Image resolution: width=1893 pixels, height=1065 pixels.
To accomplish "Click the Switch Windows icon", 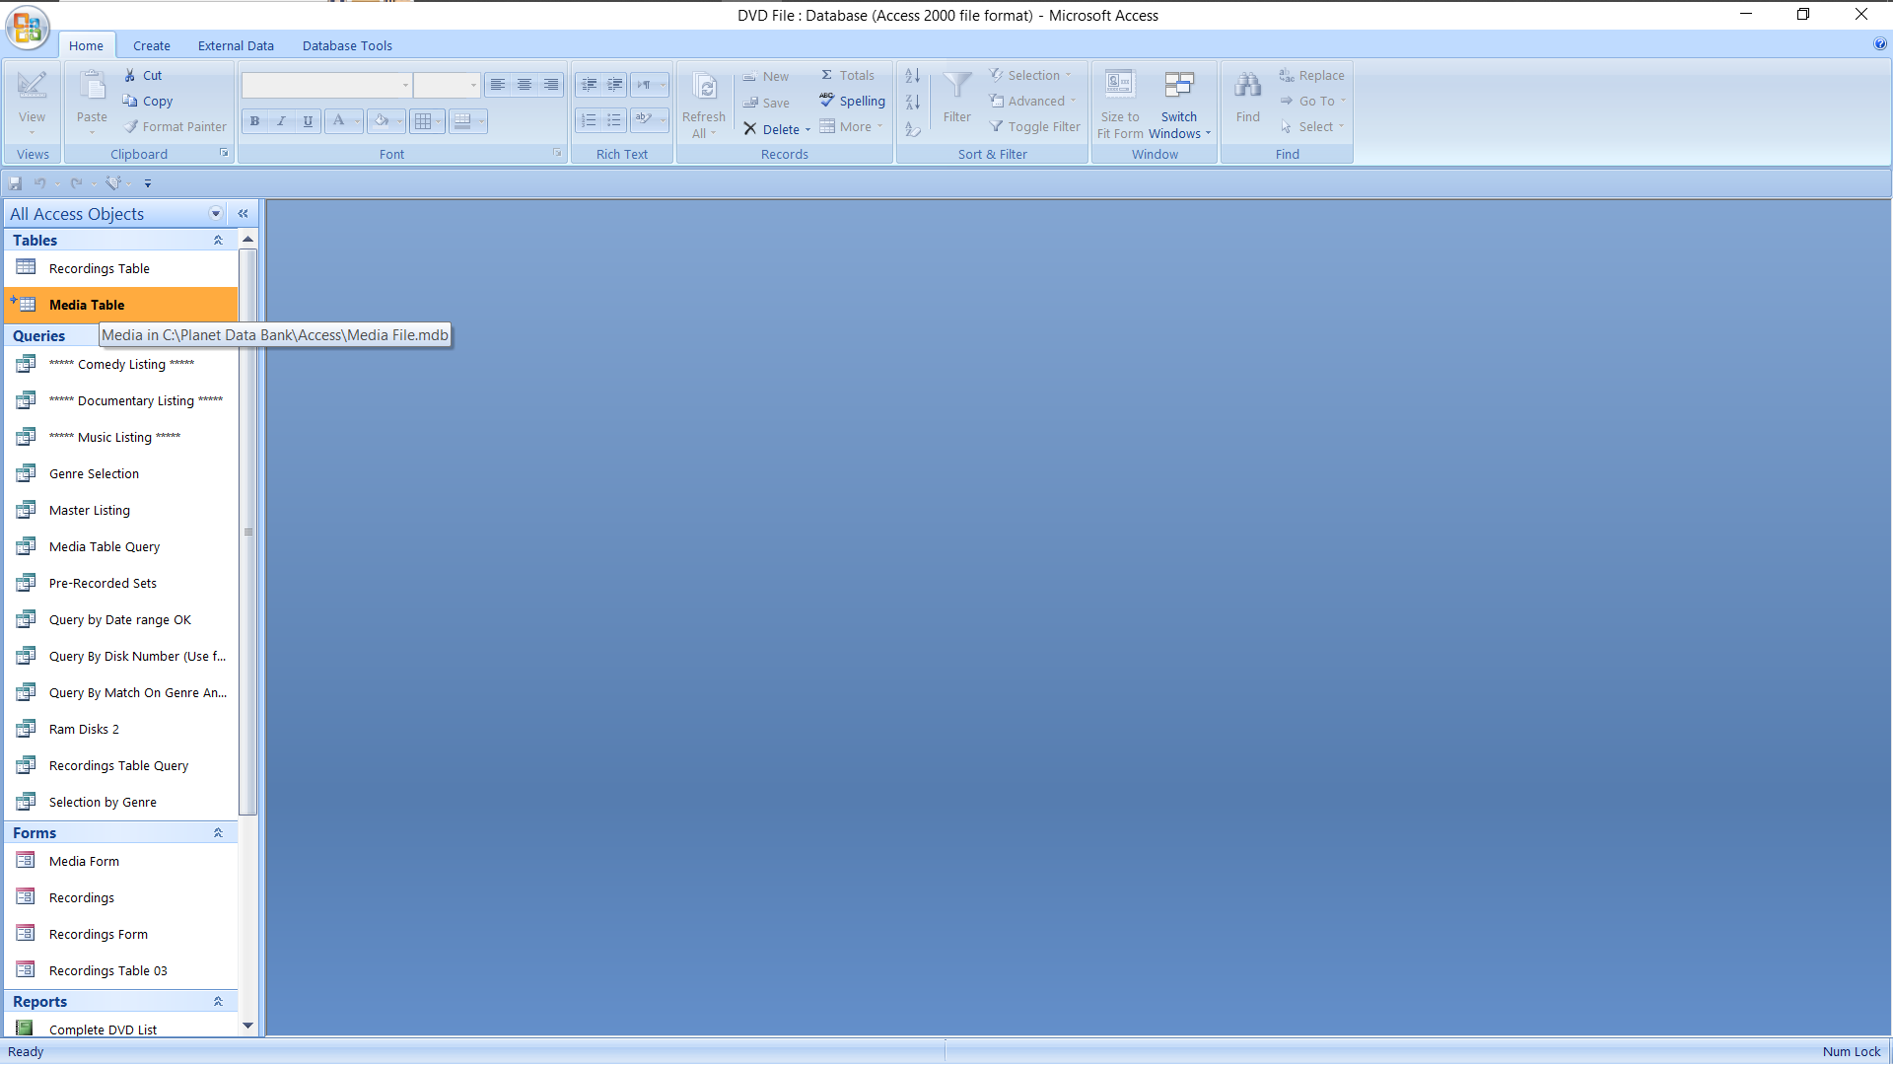I will (x=1178, y=86).
